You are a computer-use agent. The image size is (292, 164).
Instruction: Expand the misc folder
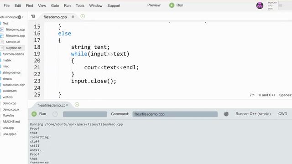point(5,66)
